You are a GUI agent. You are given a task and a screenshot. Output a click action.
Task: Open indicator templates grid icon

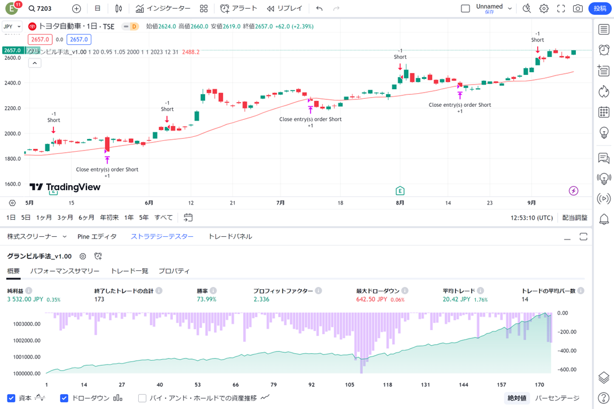pos(204,9)
